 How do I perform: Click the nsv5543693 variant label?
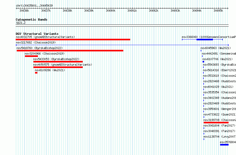pos(220,65)
